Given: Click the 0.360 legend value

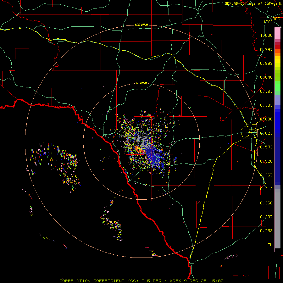Looking at the screenshot, I should coord(266,203).
